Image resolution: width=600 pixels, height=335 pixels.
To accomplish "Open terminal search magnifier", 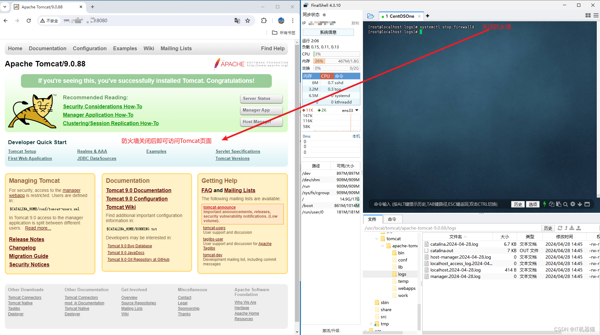I will click(566, 204).
